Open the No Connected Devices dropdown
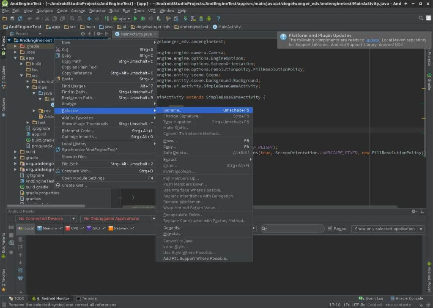Image resolution: width=433 pixels, height=308 pixels. coord(44,218)
